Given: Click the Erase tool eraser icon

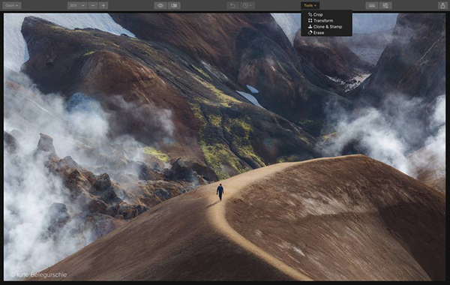Looking at the screenshot, I should click(310, 33).
